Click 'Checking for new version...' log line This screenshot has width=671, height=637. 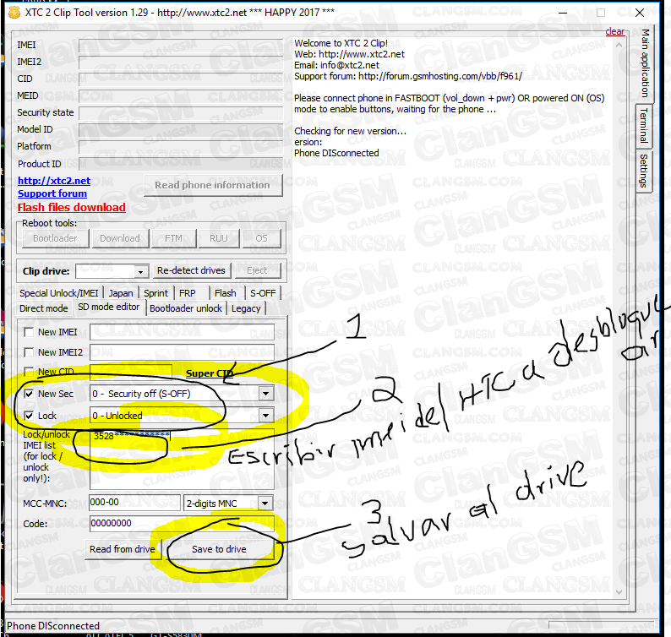(351, 131)
